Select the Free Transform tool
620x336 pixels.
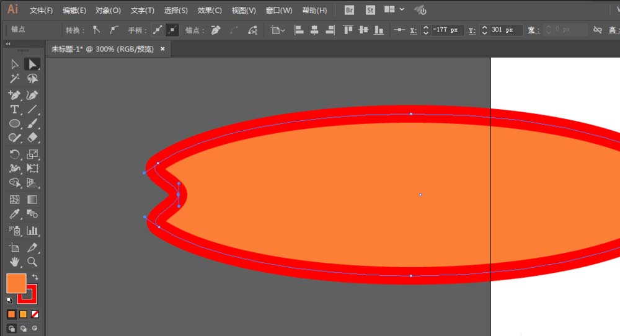click(x=32, y=169)
